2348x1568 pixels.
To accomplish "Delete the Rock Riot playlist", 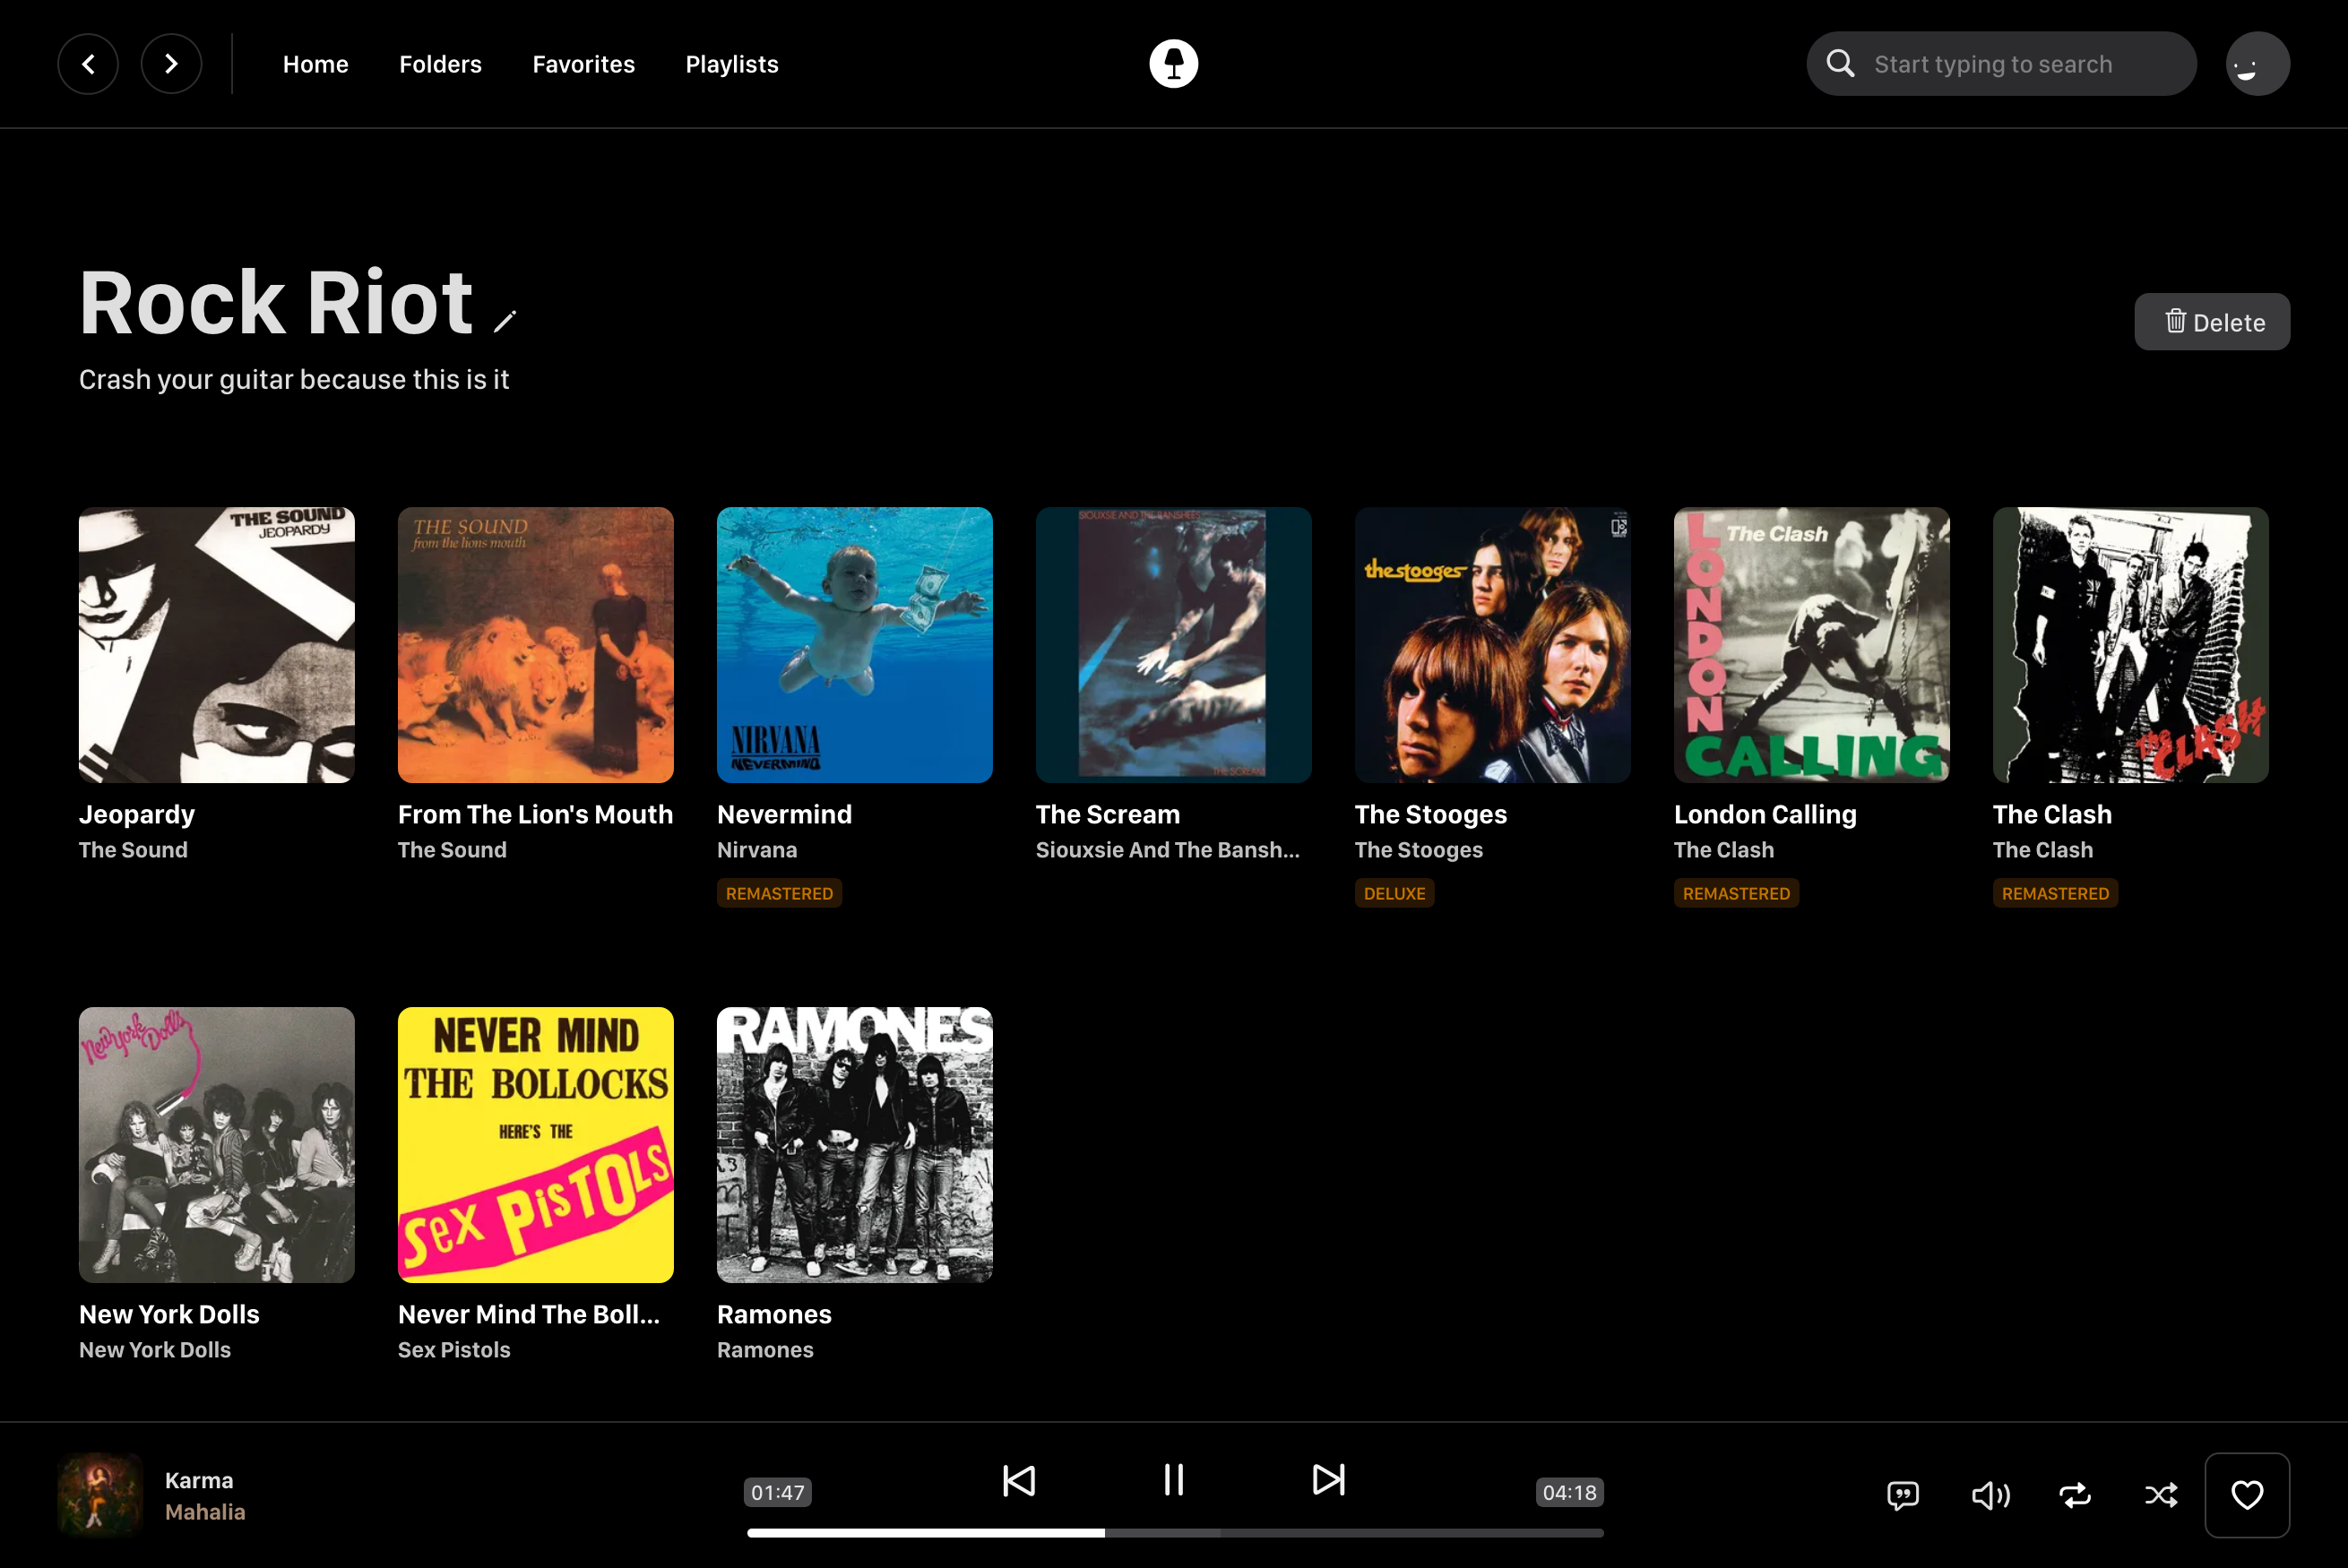I will (2212, 322).
